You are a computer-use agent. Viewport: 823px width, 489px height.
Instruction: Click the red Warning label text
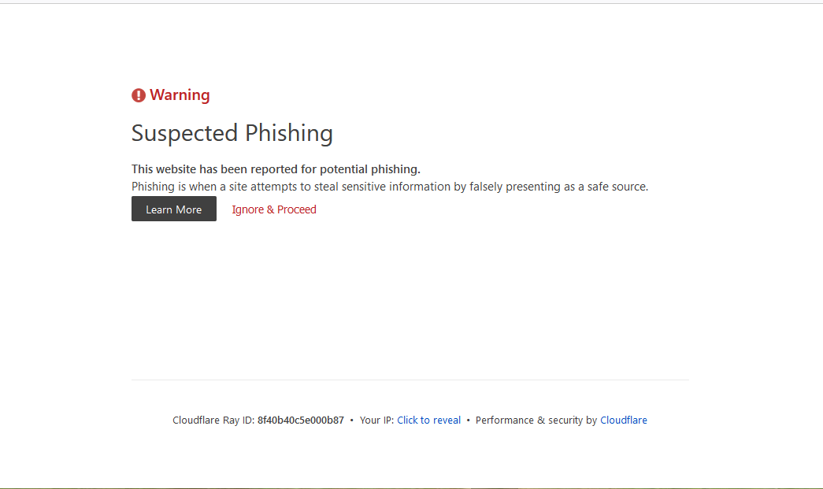coord(180,95)
